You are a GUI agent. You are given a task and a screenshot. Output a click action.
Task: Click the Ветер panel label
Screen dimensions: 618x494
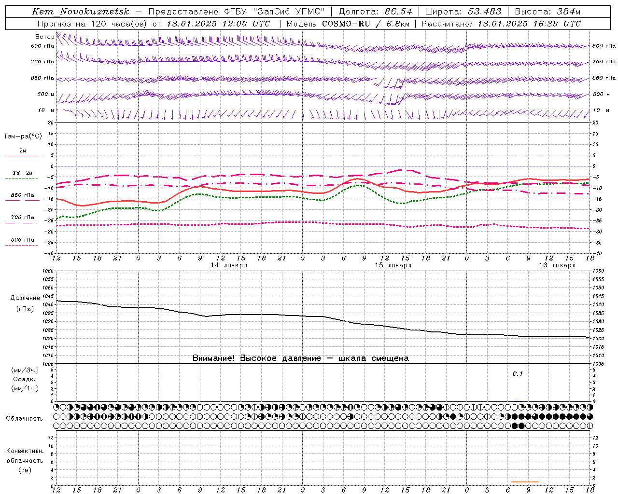pos(44,37)
